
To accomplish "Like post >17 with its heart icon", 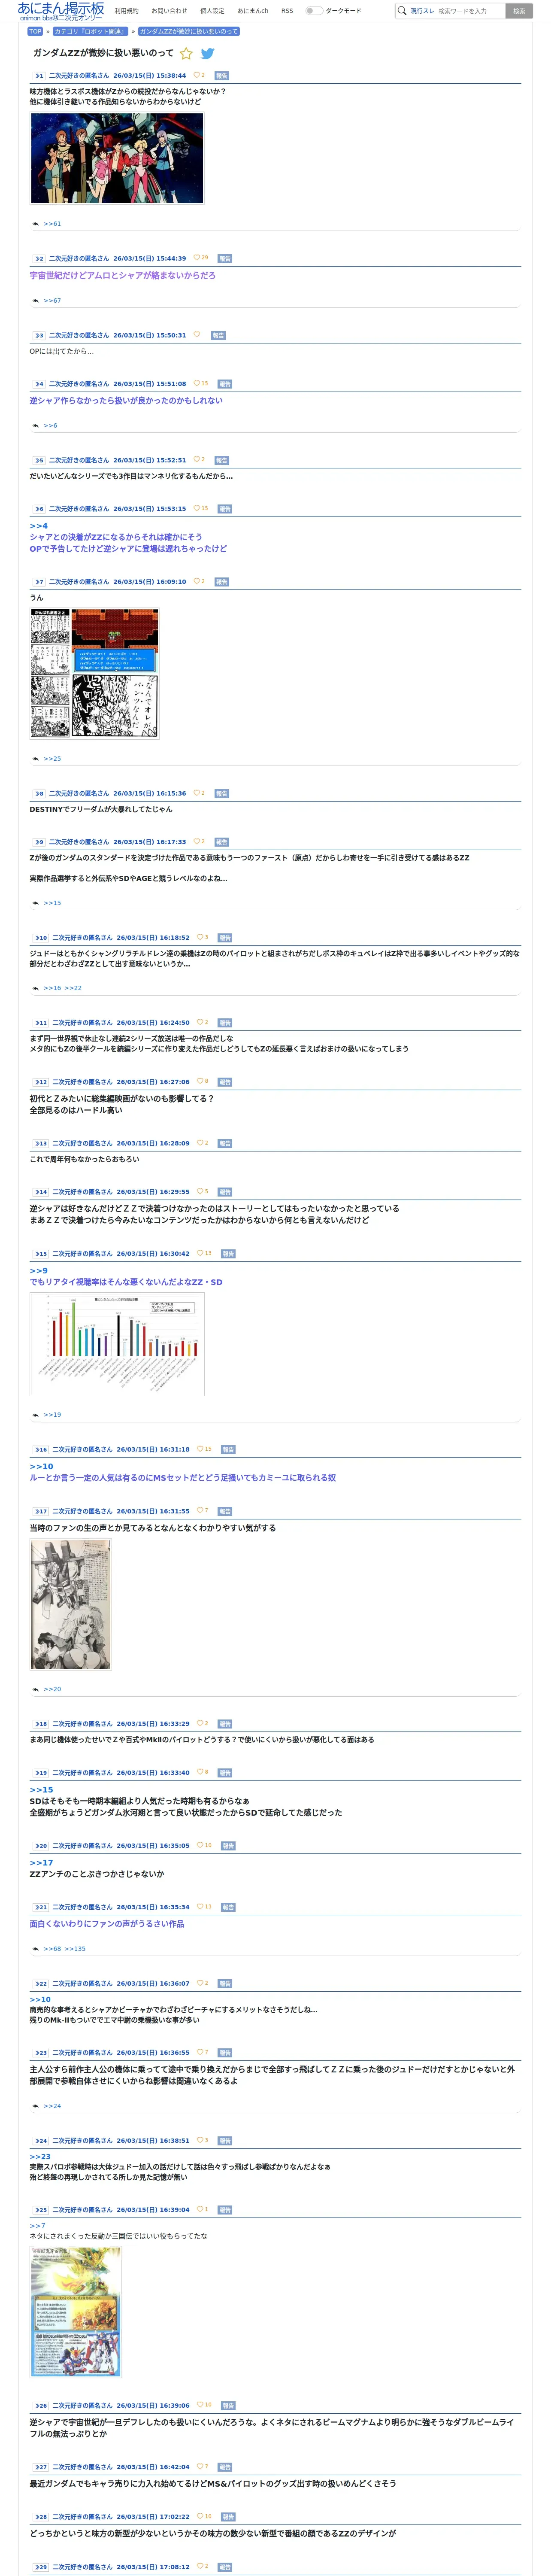I will (x=200, y=1510).
